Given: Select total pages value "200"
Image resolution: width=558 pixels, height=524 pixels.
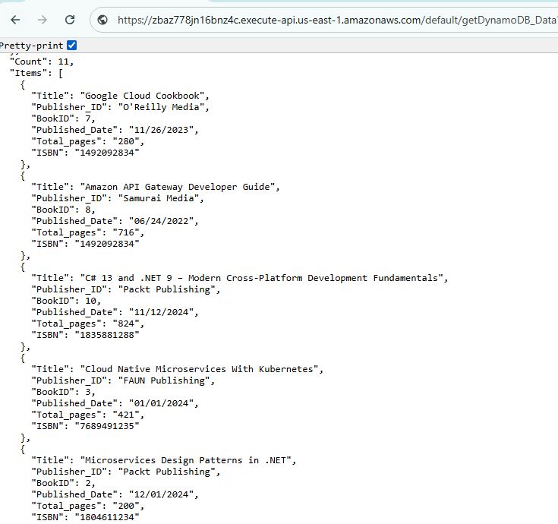Looking at the screenshot, I should (126, 506).
